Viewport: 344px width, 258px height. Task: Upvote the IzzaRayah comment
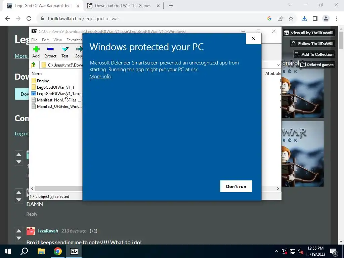pyautogui.click(x=19, y=231)
